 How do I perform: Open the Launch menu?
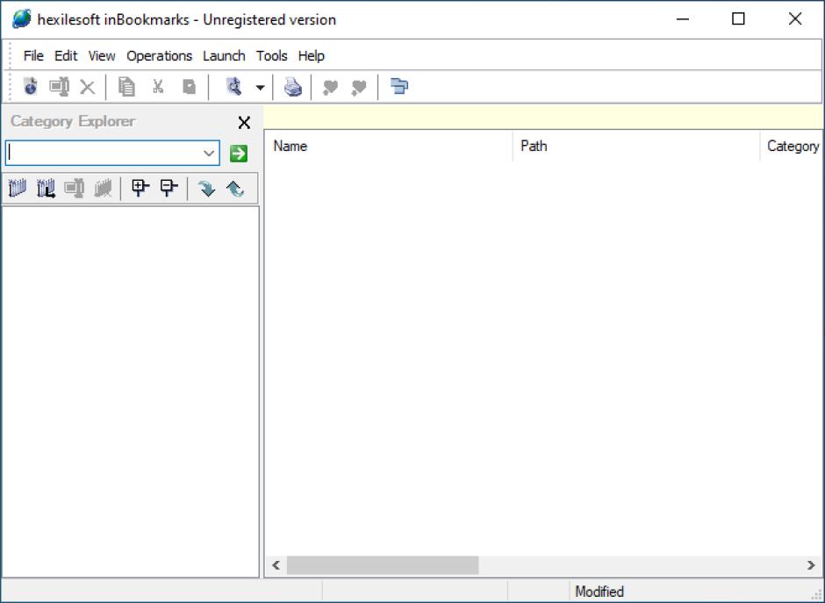[x=224, y=56]
